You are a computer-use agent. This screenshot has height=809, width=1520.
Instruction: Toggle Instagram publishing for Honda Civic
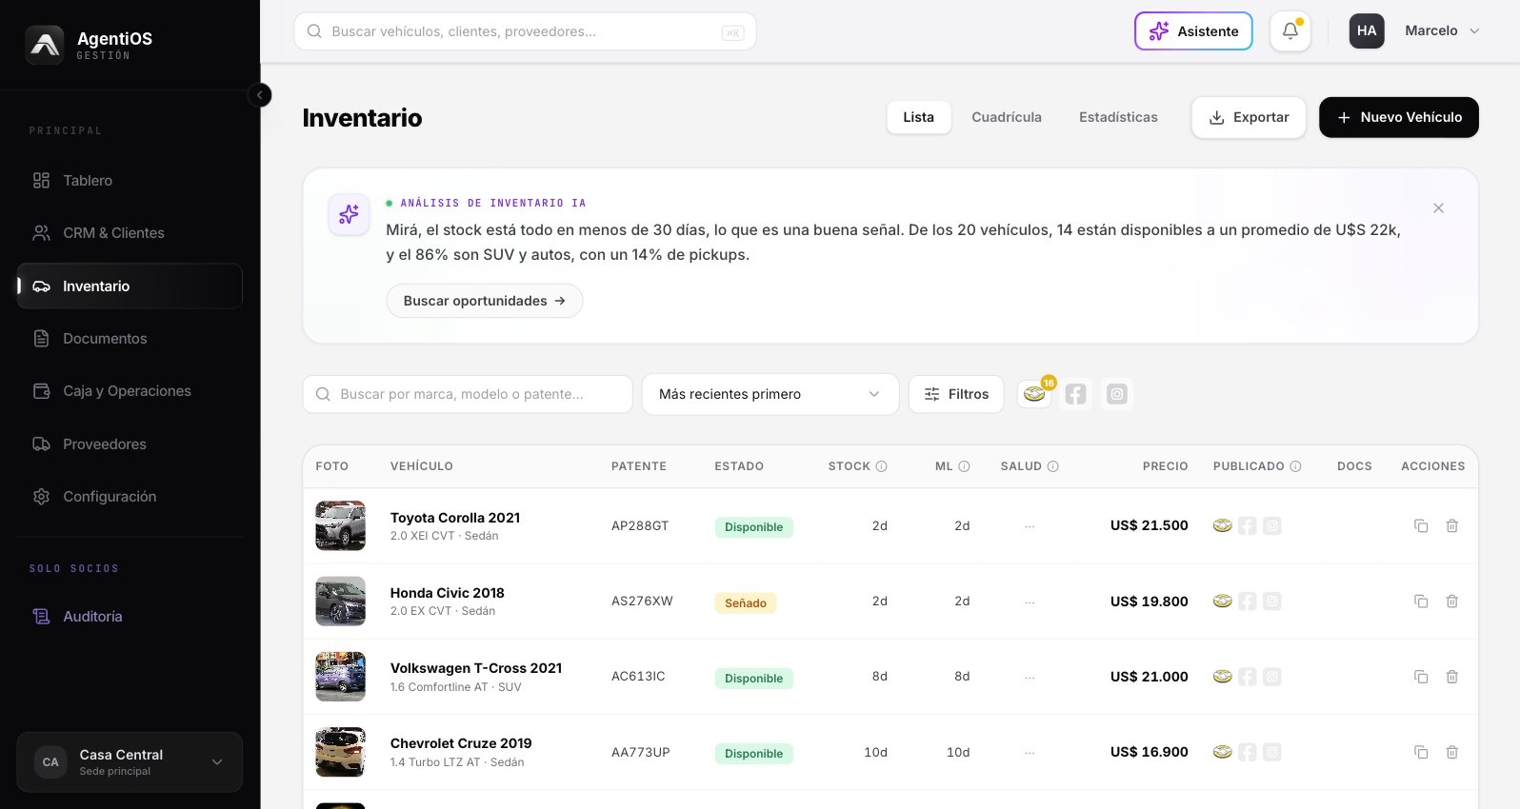tap(1272, 601)
